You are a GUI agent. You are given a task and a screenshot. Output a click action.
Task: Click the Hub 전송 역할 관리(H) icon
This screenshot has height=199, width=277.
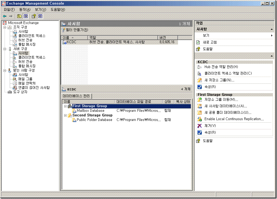tap(200, 67)
